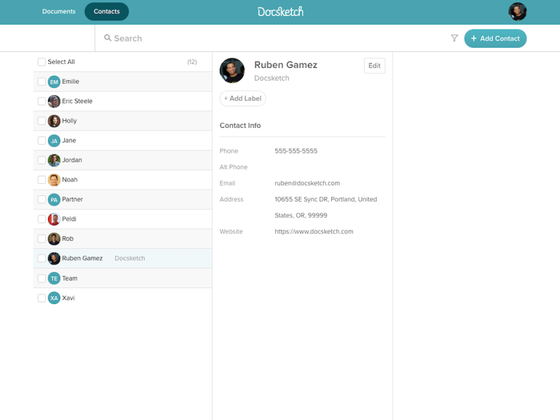Image resolution: width=560 pixels, height=420 pixels.
Task: Click Jane's JA initials avatar
Action: (x=54, y=141)
